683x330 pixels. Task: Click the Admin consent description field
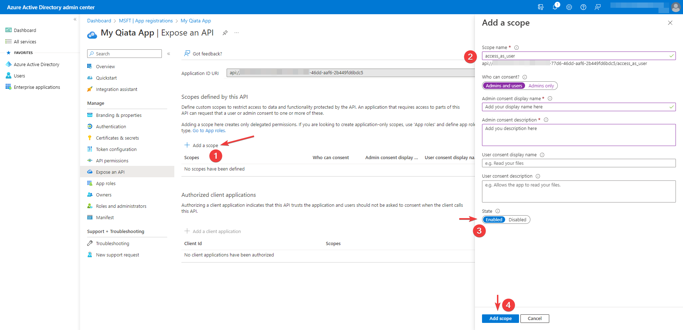coord(578,135)
